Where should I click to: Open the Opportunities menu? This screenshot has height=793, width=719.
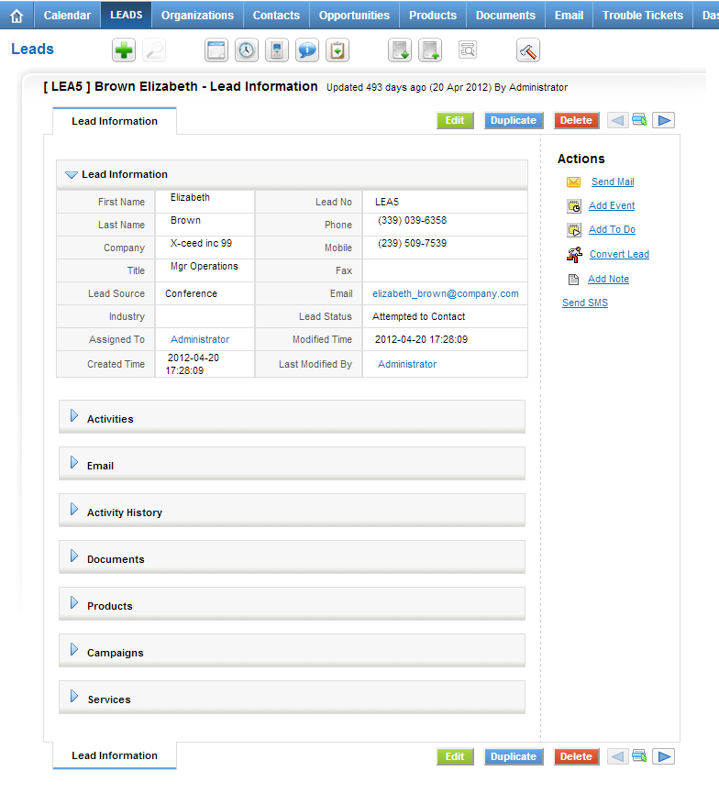(x=354, y=16)
